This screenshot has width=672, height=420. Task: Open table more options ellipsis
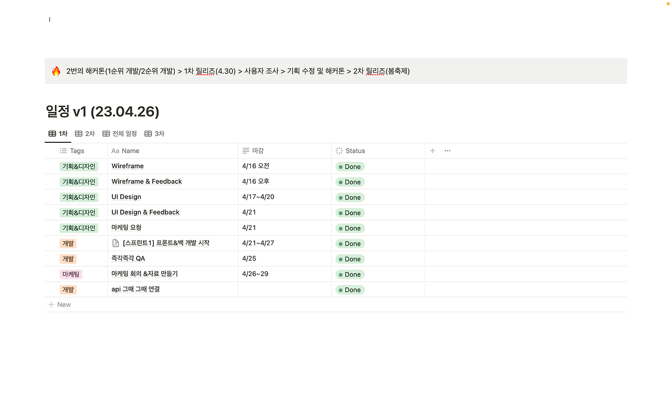click(x=447, y=151)
